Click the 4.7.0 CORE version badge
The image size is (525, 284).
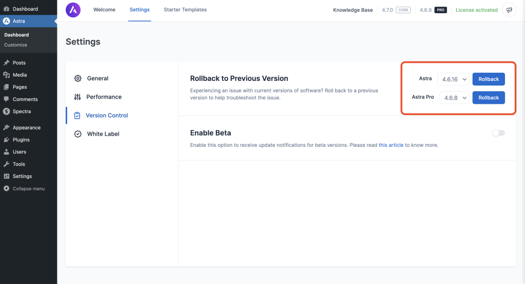(x=396, y=10)
